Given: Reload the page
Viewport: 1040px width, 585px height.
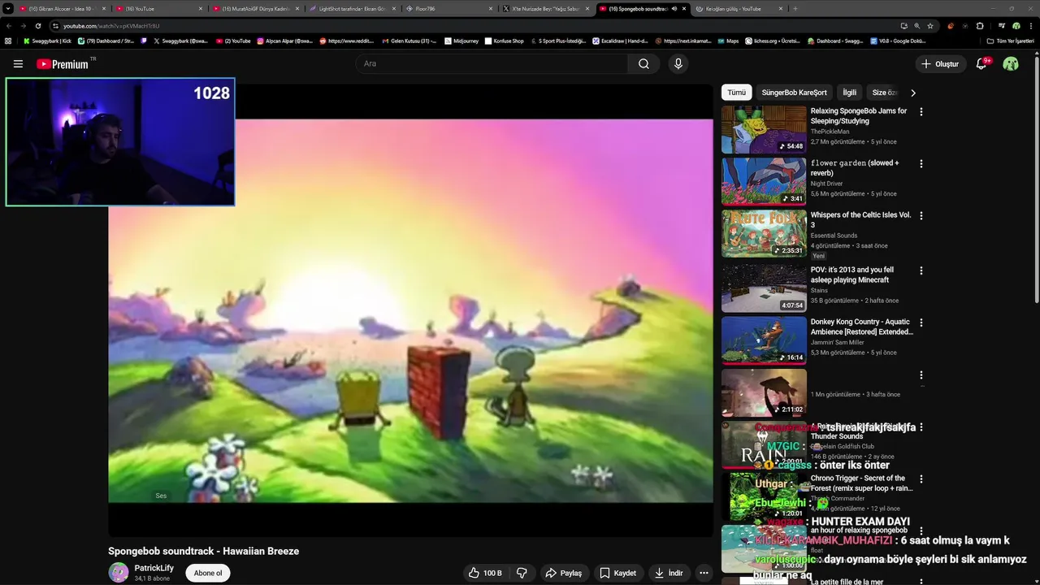Looking at the screenshot, I should tap(37, 26).
